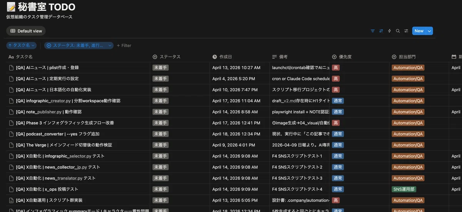
Task: Click page icon of news_collector_jp.py row
Action: coord(11,167)
